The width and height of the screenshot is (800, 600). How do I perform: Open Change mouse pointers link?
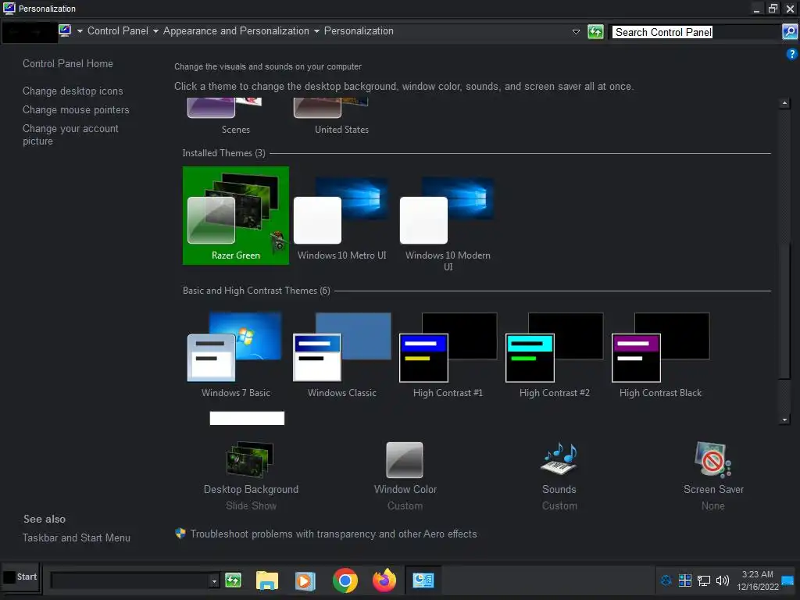pyautogui.click(x=76, y=109)
